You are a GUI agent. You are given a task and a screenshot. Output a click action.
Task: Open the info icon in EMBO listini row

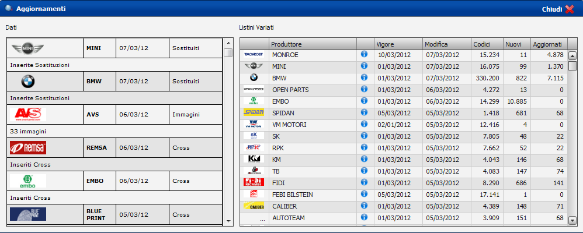point(364,101)
